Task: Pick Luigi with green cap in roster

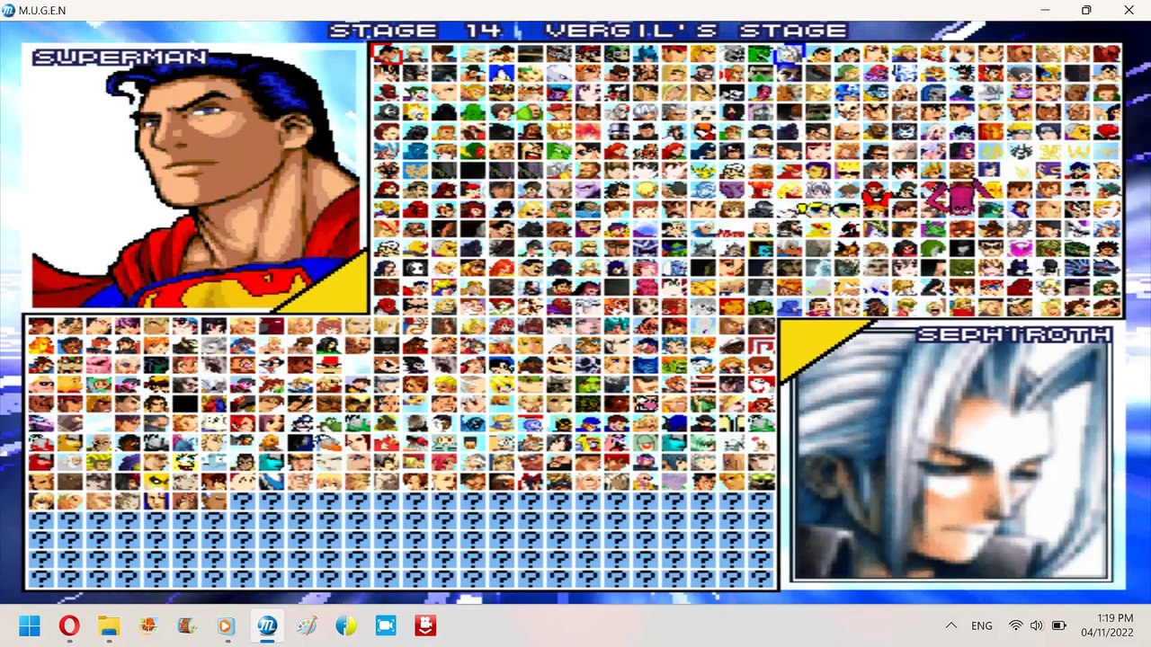Action: click(x=617, y=54)
